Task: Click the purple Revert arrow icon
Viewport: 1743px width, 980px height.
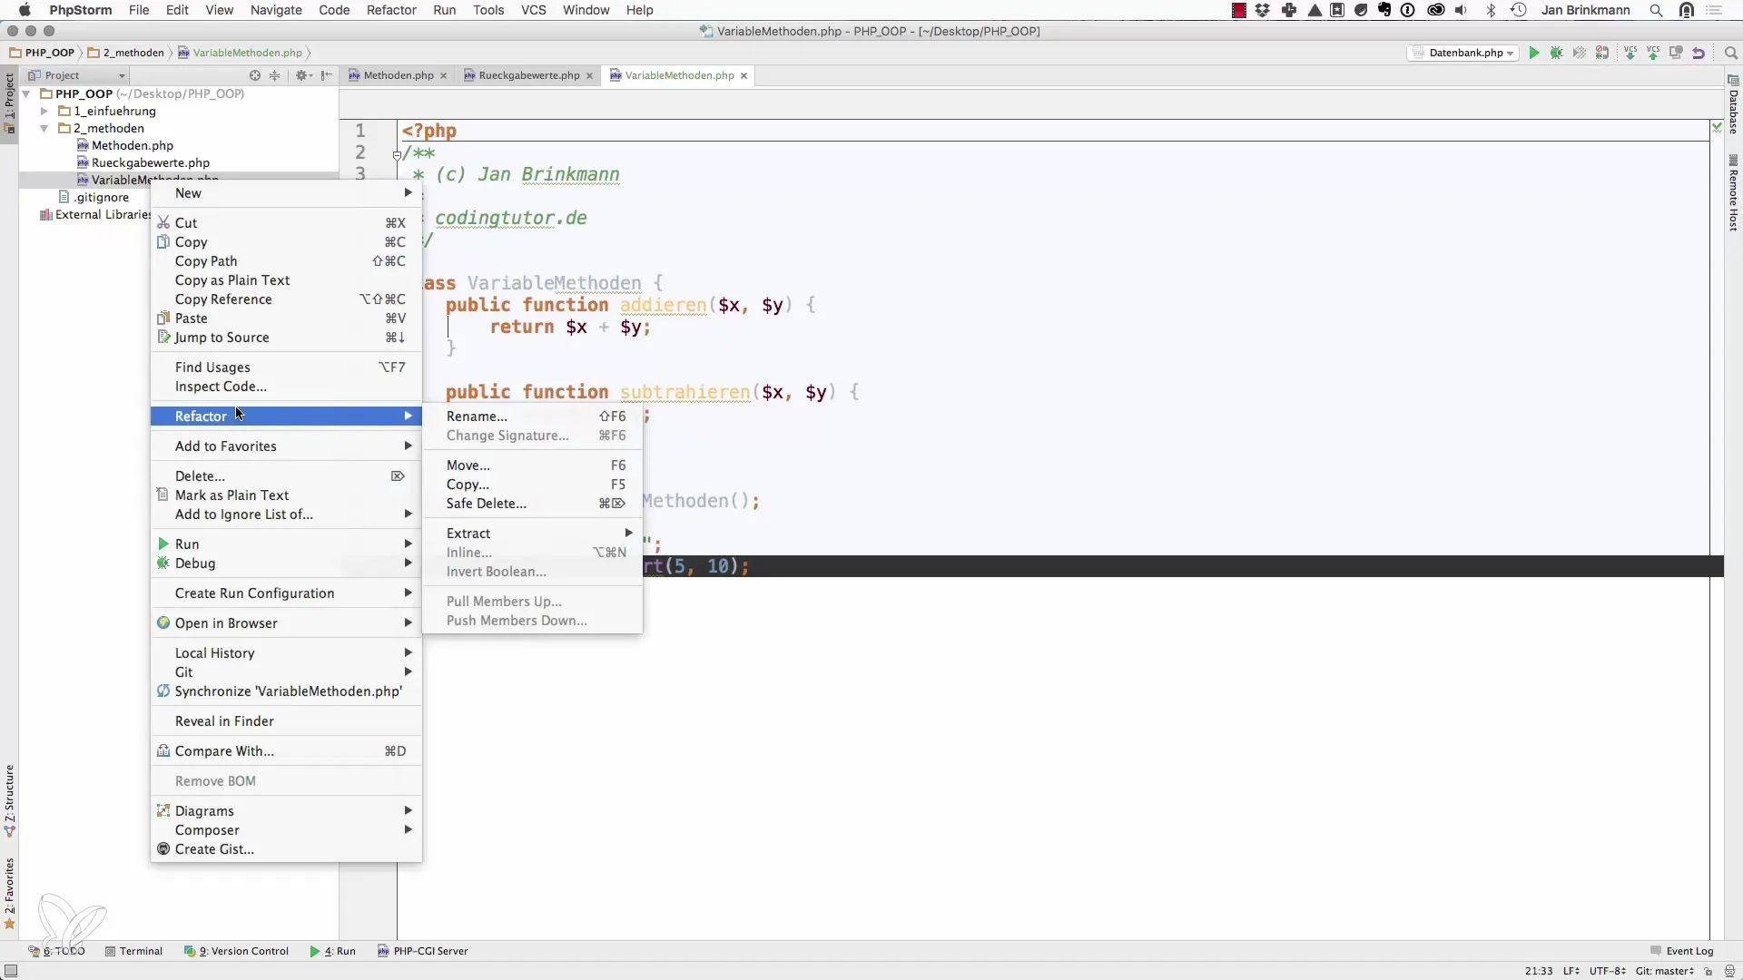Action: pyautogui.click(x=1699, y=53)
